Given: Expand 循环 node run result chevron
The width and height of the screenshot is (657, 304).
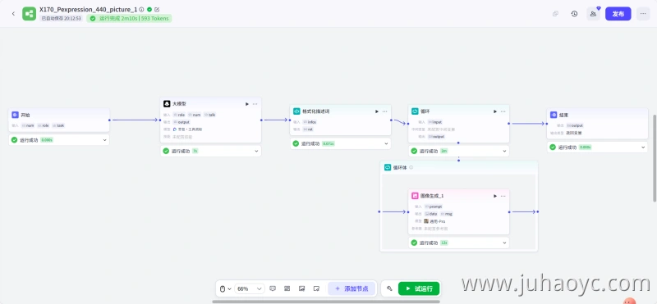Looking at the screenshot, I should point(504,151).
